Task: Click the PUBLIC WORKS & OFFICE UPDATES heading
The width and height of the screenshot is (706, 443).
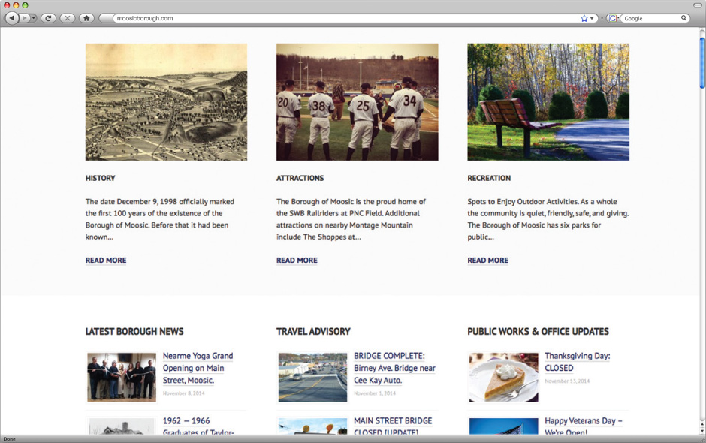Action: pyautogui.click(x=538, y=332)
